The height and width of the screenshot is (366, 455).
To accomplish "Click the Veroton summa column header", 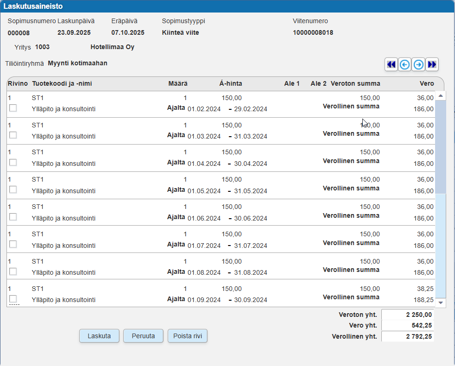I will pos(355,83).
